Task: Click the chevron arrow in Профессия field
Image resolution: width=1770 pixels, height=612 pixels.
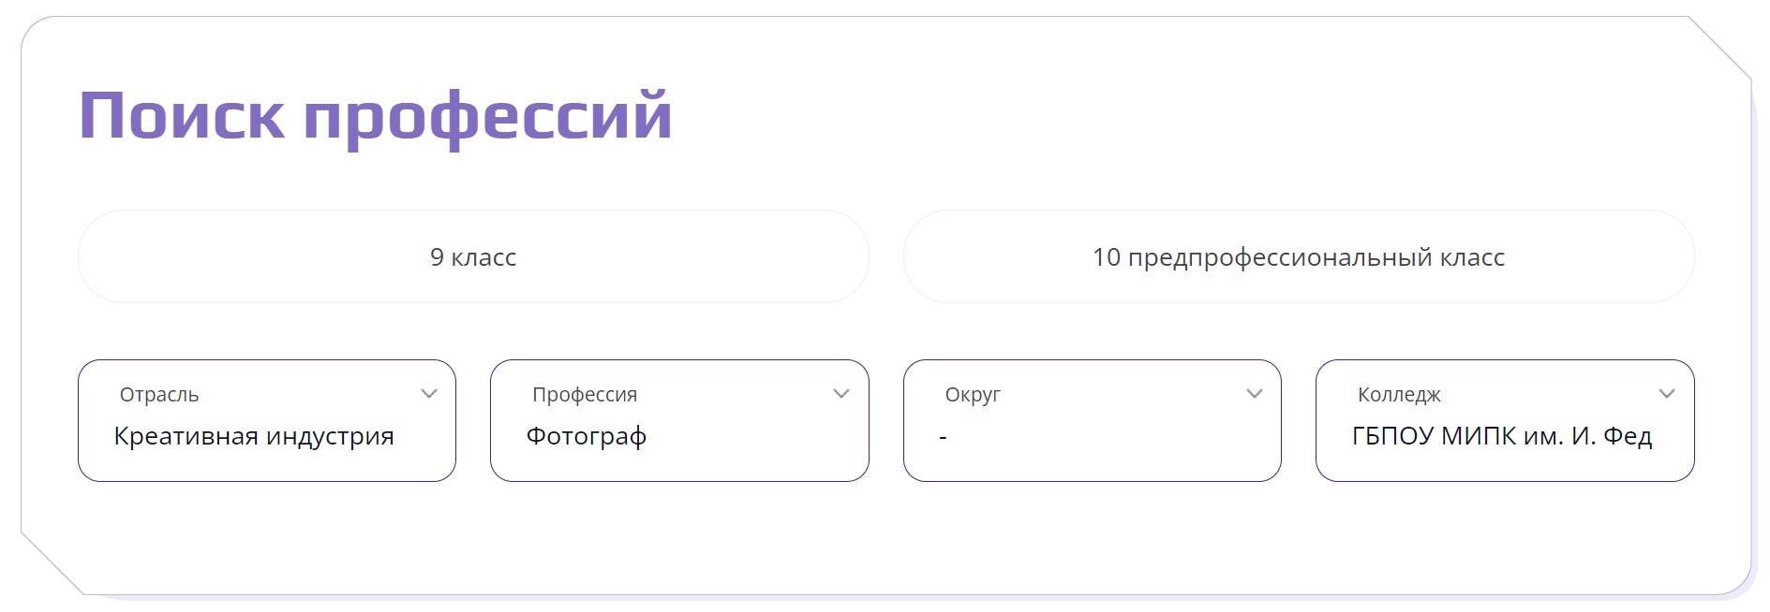Action: [841, 394]
